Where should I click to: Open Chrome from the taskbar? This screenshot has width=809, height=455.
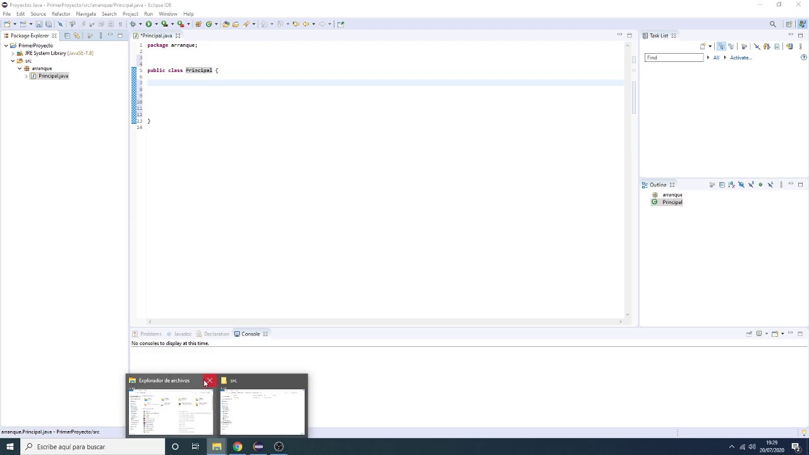coord(237,447)
